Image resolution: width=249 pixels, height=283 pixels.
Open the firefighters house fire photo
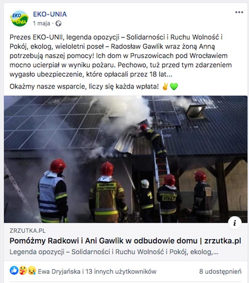point(126,159)
